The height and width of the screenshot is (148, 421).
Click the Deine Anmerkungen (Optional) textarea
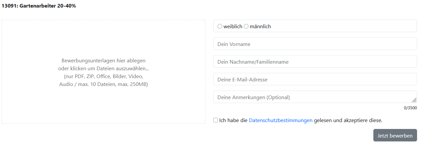pyautogui.click(x=315, y=97)
